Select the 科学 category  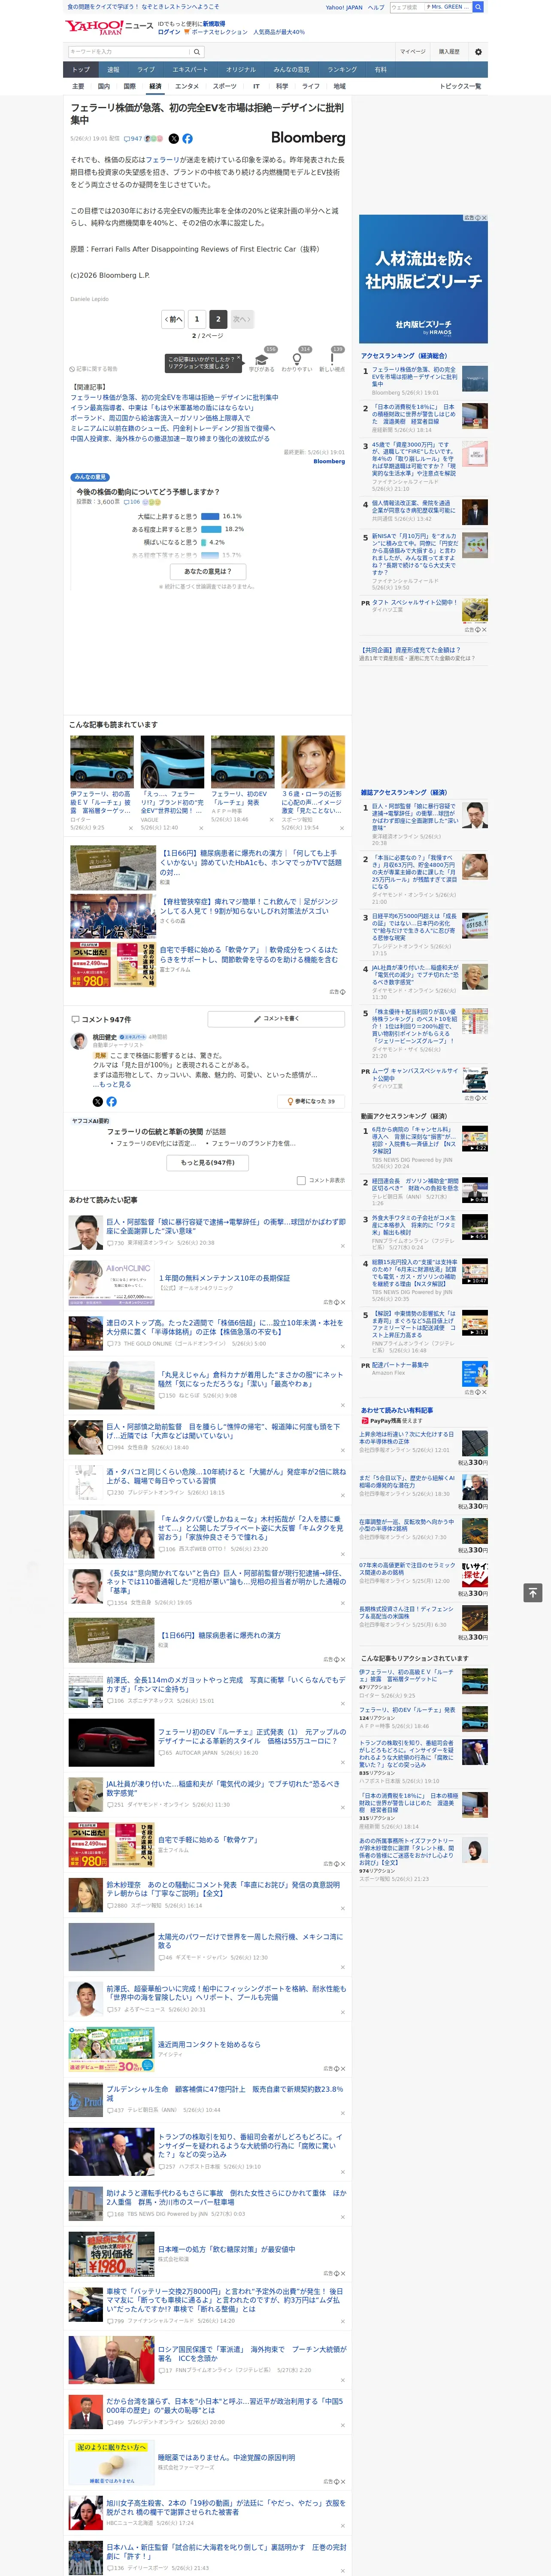point(282,86)
